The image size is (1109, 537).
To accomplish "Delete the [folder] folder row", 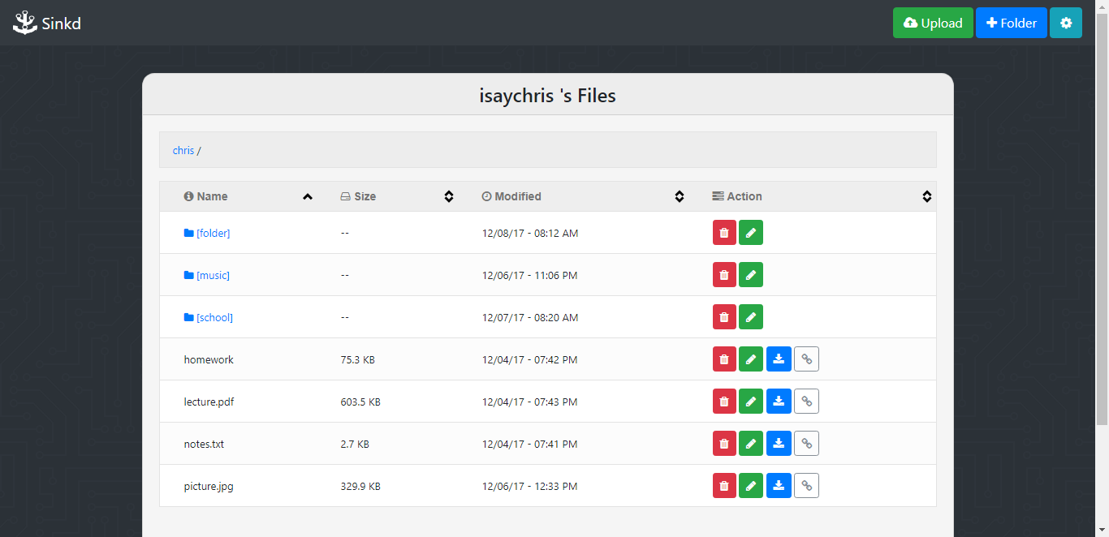I will point(724,233).
